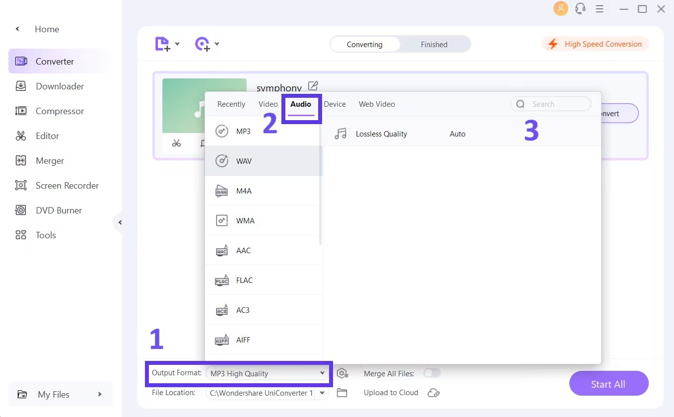The height and width of the screenshot is (417, 674).
Task: Collapse the sidebar with the arrow handle
Action: coord(119,222)
